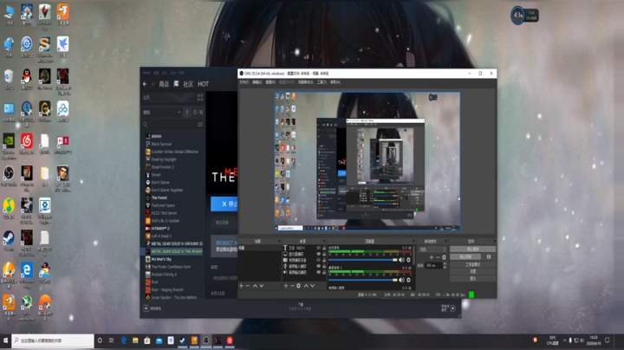Screen dimensions: 624x350
Task: Open settings gear of first mixer channel
Action: [408, 260]
